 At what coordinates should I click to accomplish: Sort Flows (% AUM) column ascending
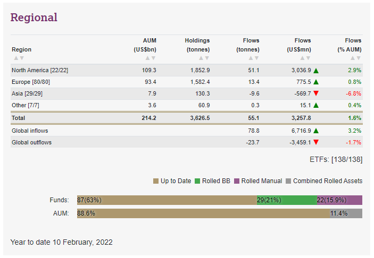(x=352, y=58)
